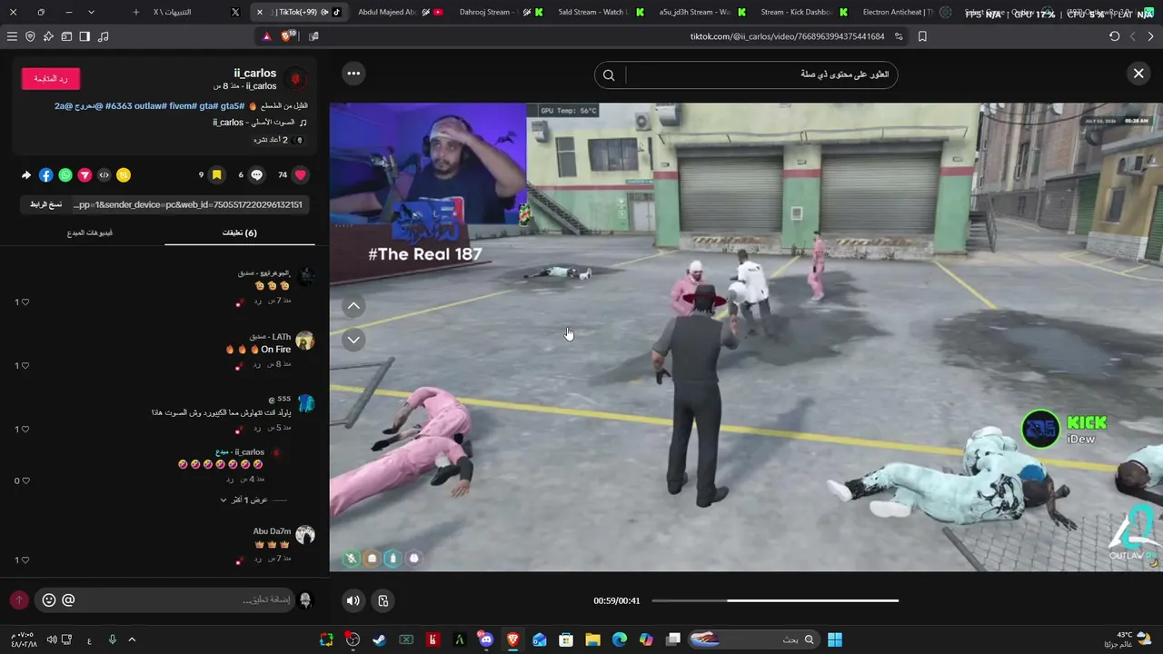Toggle the microphone in the system tray

pyautogui.click(x=113, y=639)
